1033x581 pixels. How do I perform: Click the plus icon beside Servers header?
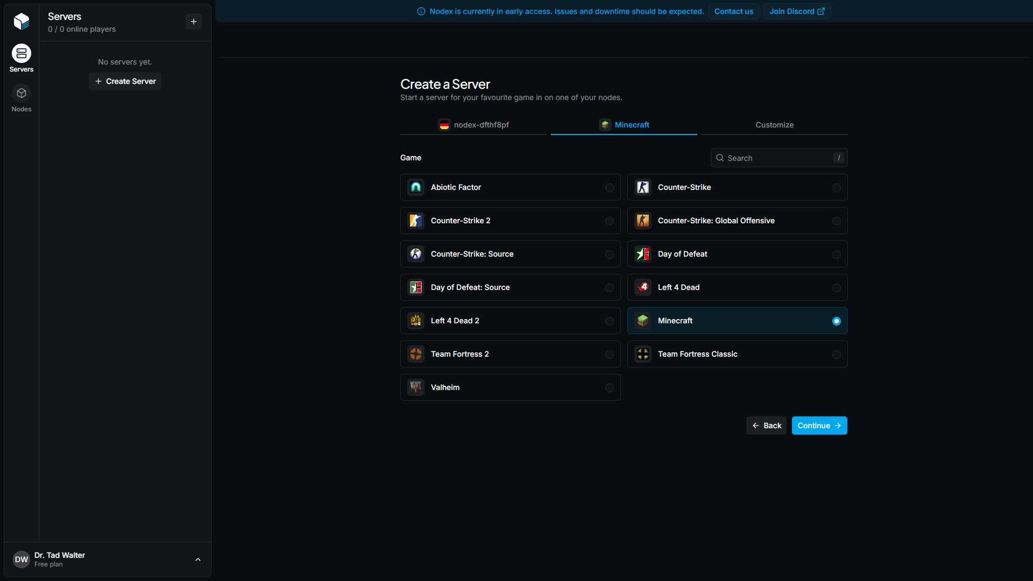point(194,22)
